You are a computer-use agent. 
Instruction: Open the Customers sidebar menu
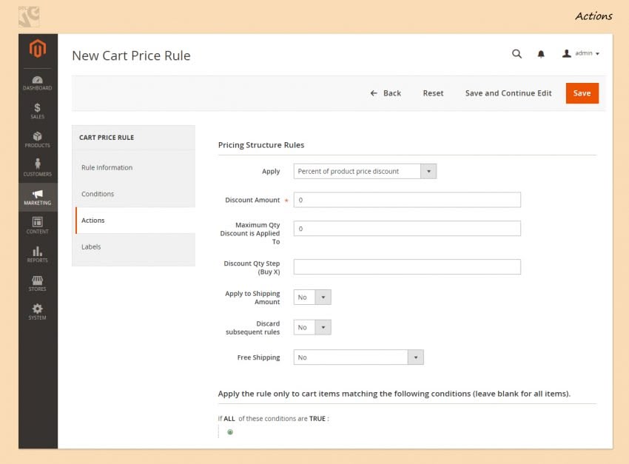(37, 168)
